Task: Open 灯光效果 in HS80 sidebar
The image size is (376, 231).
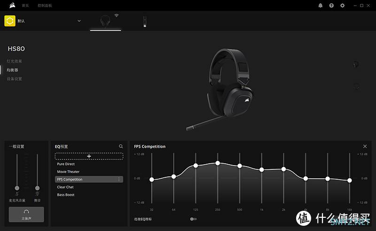Action: click(14, 61)
